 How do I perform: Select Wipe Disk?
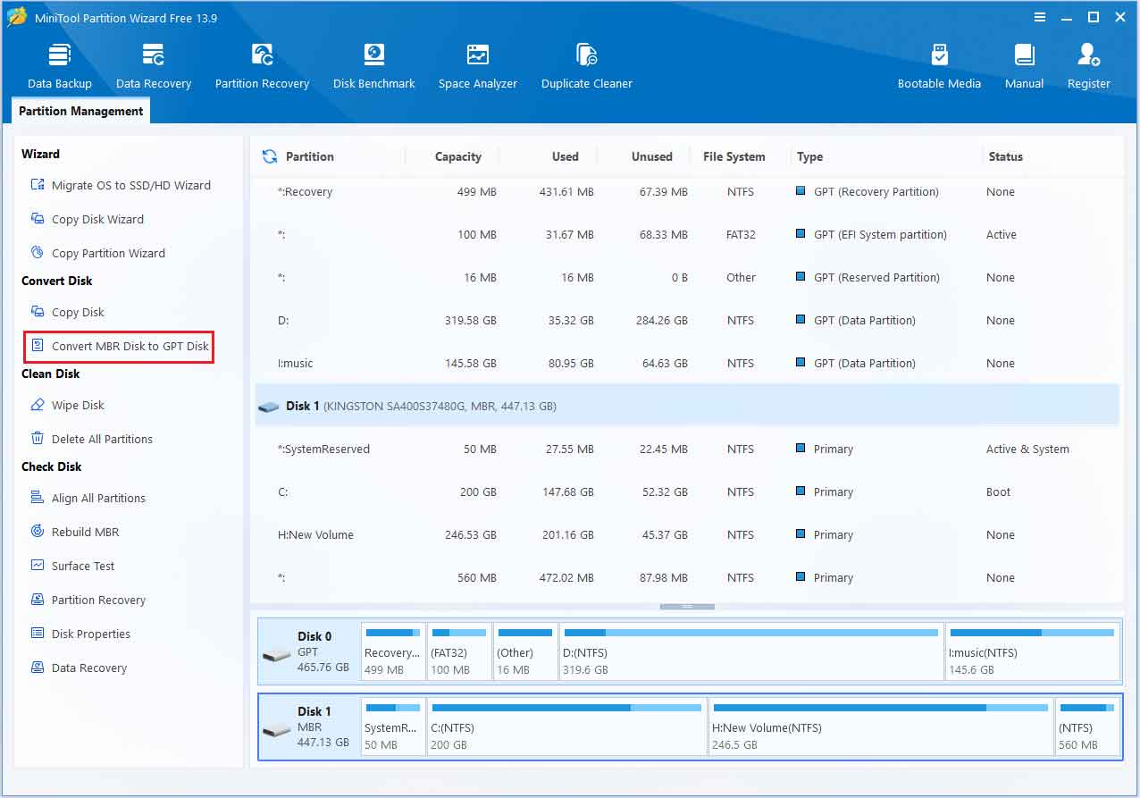(x=67, y=405)
